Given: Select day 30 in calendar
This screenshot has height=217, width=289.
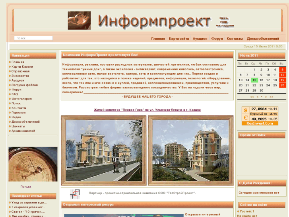Looking at the screenshot, I should (x=261, y=90).
